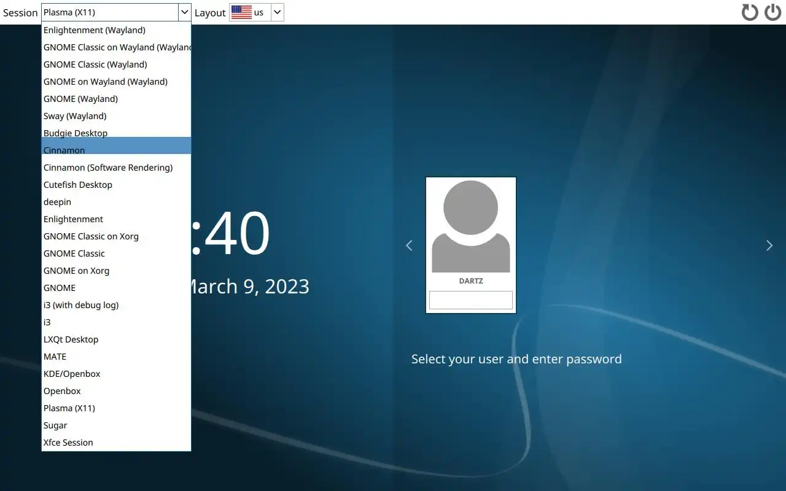Select Sugar session
This screenshot has width=786, height=491.
[x=116, y=425]
